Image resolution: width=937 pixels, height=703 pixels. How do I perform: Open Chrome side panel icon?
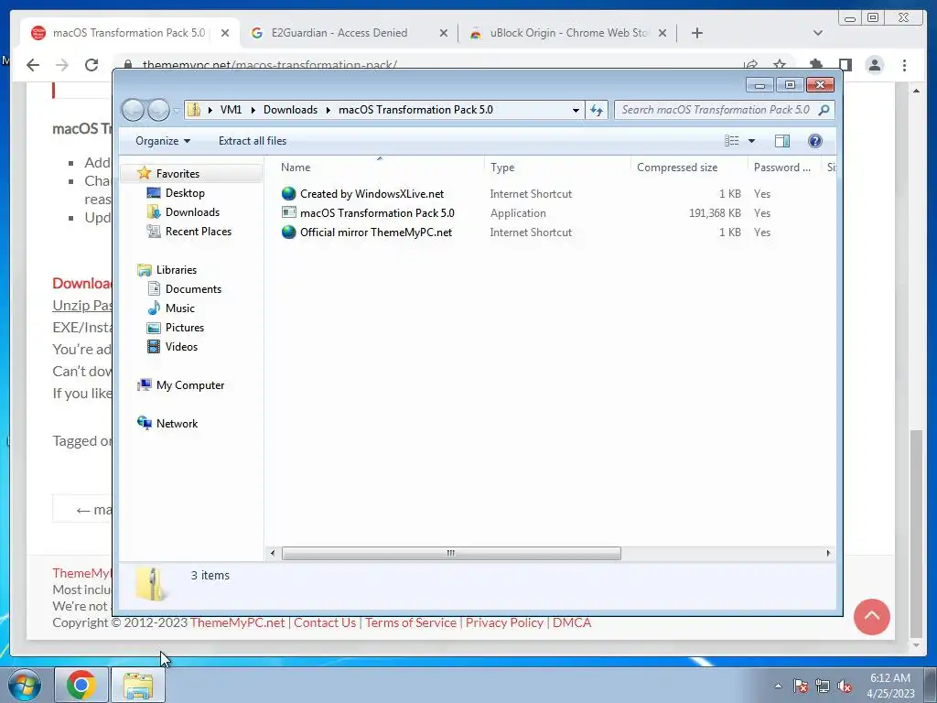(x=845, y=65)
